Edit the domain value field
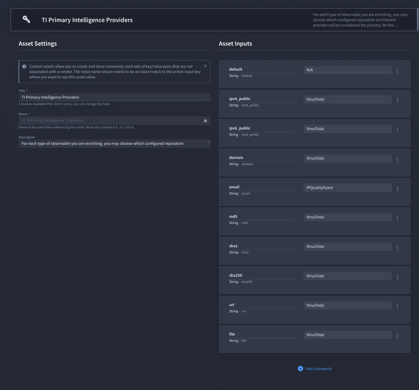Image resolution: width=419 pixels, height=390 pixels. click(347, 158)
